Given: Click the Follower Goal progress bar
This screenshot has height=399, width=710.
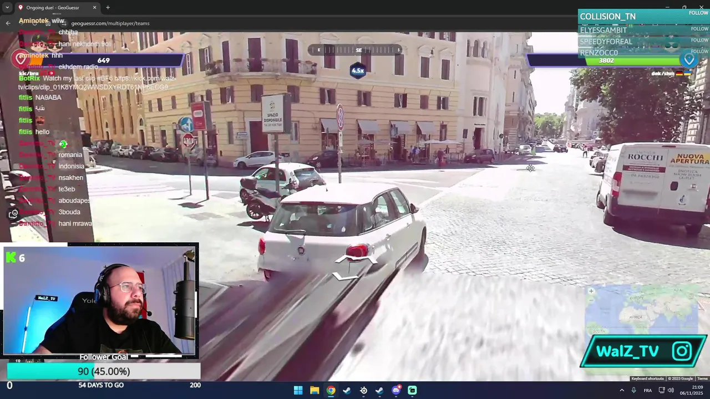Looking at the screenshot, I should (x=103, y=371).
